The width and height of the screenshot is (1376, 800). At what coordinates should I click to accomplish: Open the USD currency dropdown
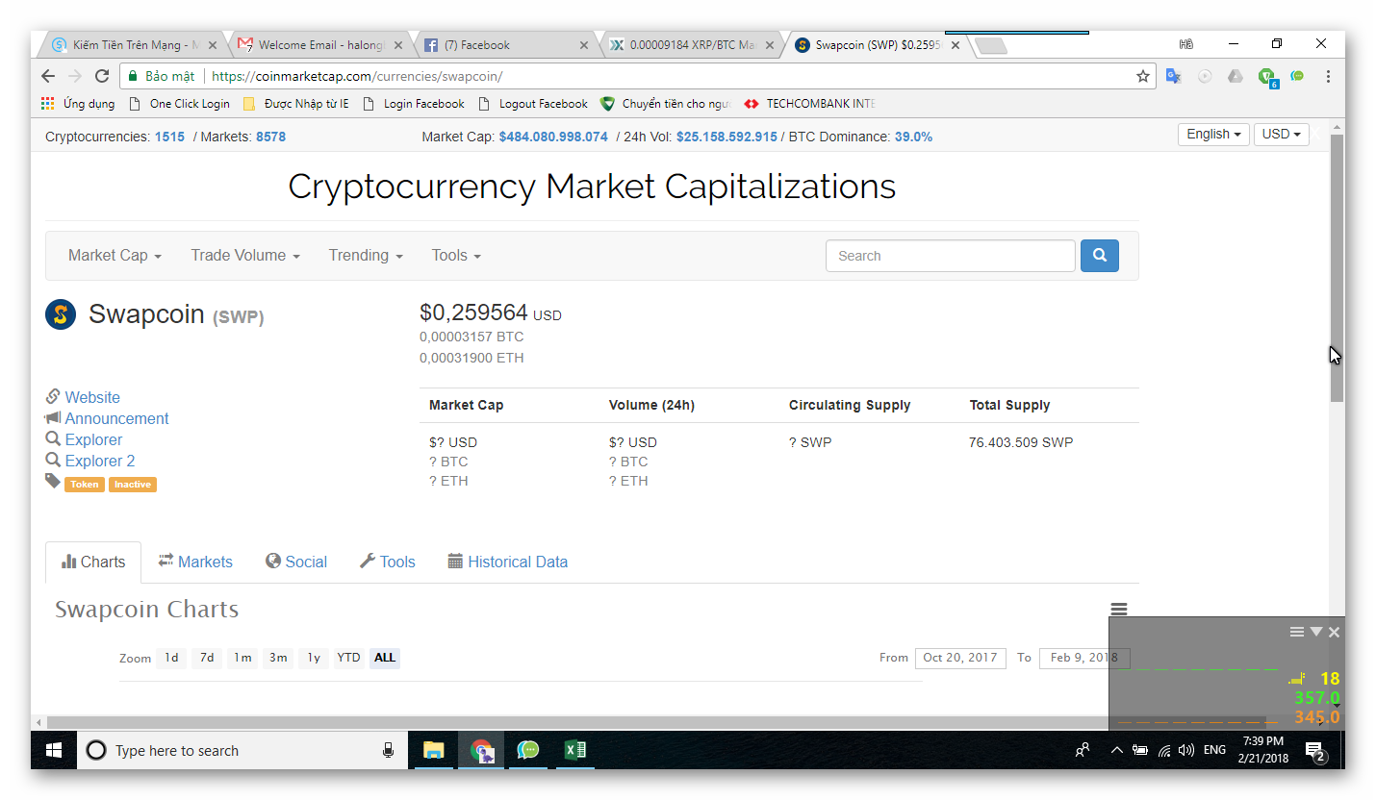[x=1281, y=135]
